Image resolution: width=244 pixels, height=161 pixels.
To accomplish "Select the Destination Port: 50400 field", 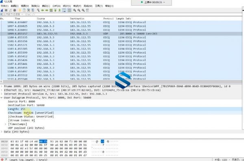I will 26,105.
